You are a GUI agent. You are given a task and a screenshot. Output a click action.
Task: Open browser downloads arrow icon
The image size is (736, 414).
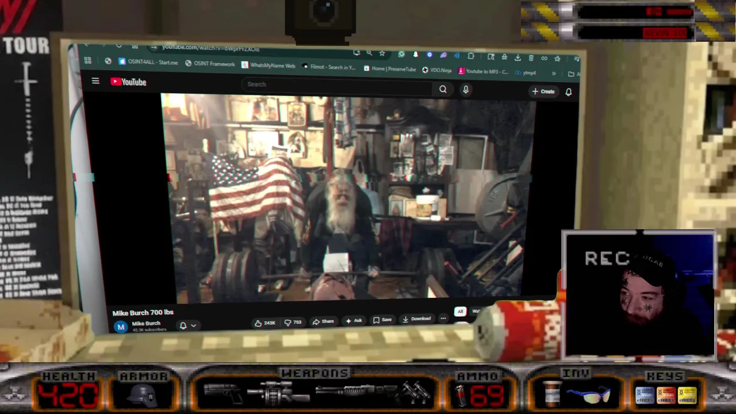[517, 57]
